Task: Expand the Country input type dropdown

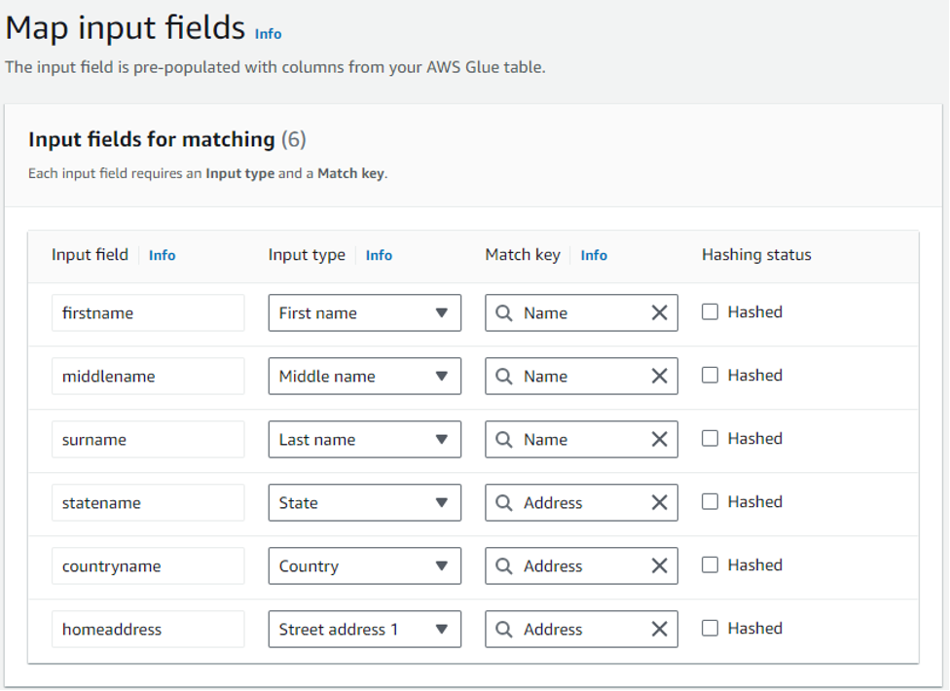Action: 364,566
